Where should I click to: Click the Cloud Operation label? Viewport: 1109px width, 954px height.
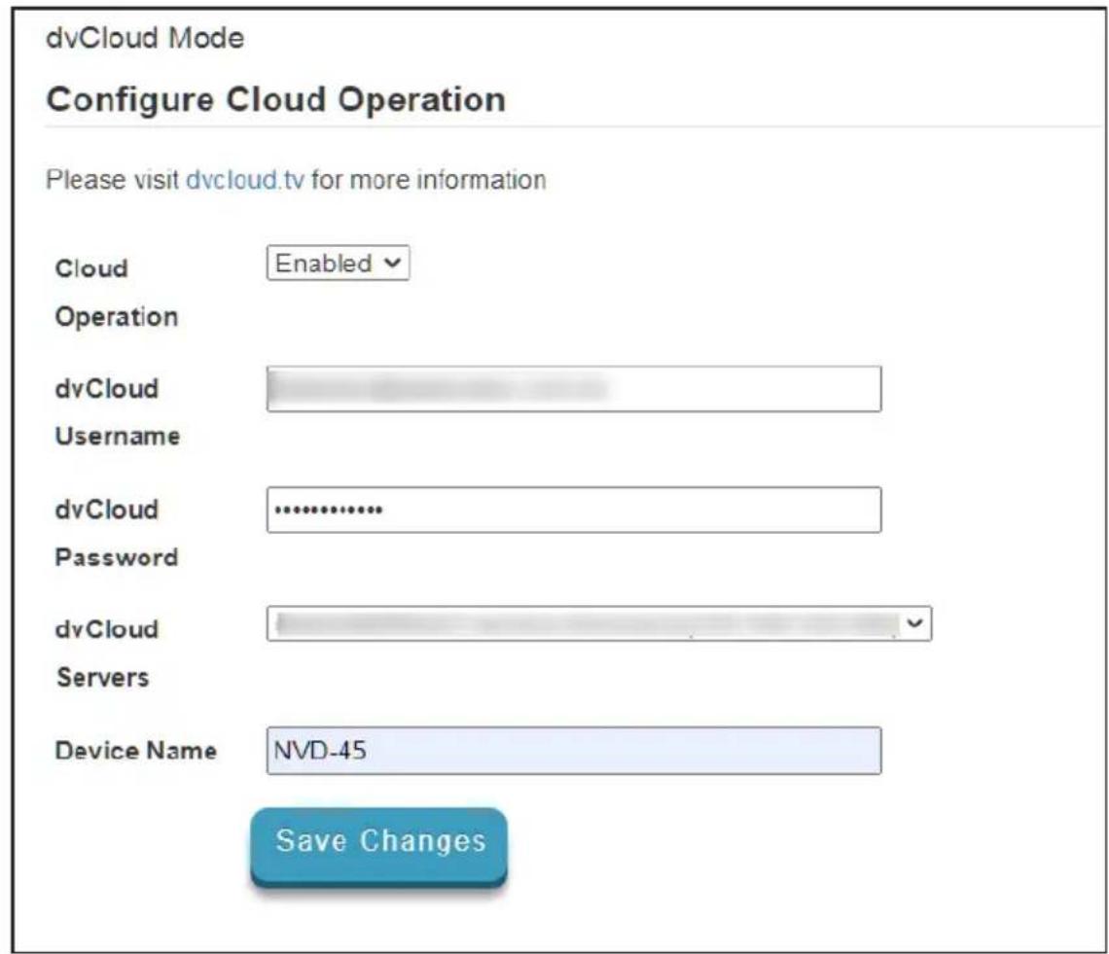(117, 292)
